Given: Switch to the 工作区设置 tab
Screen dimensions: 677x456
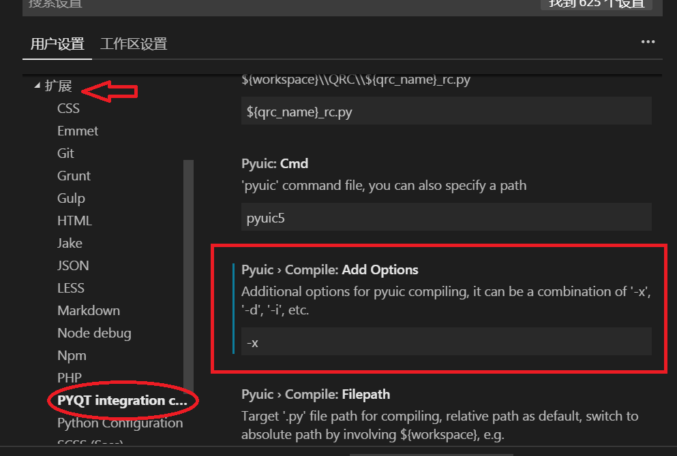Looking at the screenshot, I should tap(134, 44).
